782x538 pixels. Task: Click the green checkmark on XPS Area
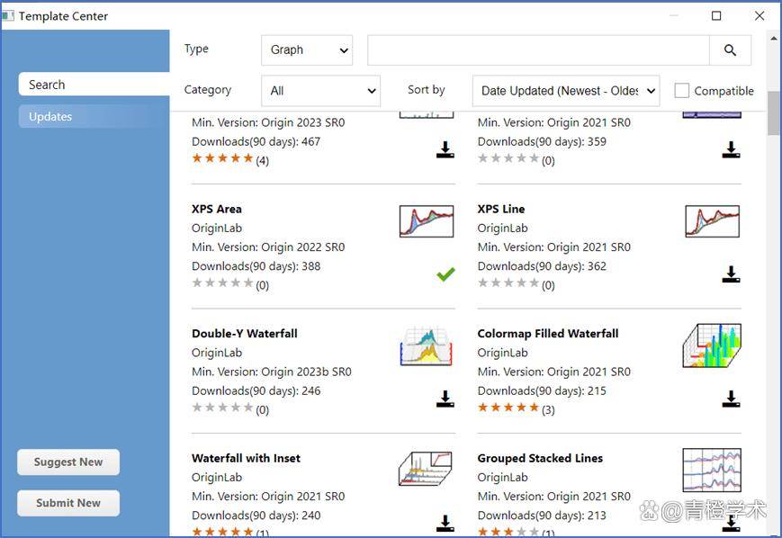445,274
